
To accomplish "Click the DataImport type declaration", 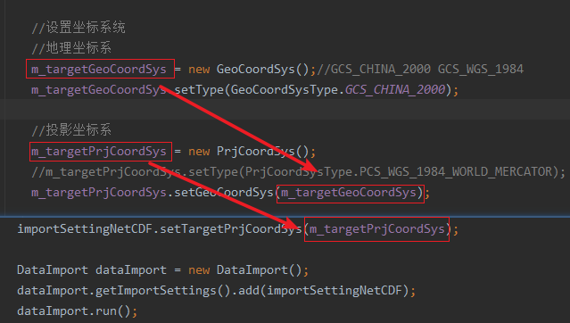I will (53, 269).
